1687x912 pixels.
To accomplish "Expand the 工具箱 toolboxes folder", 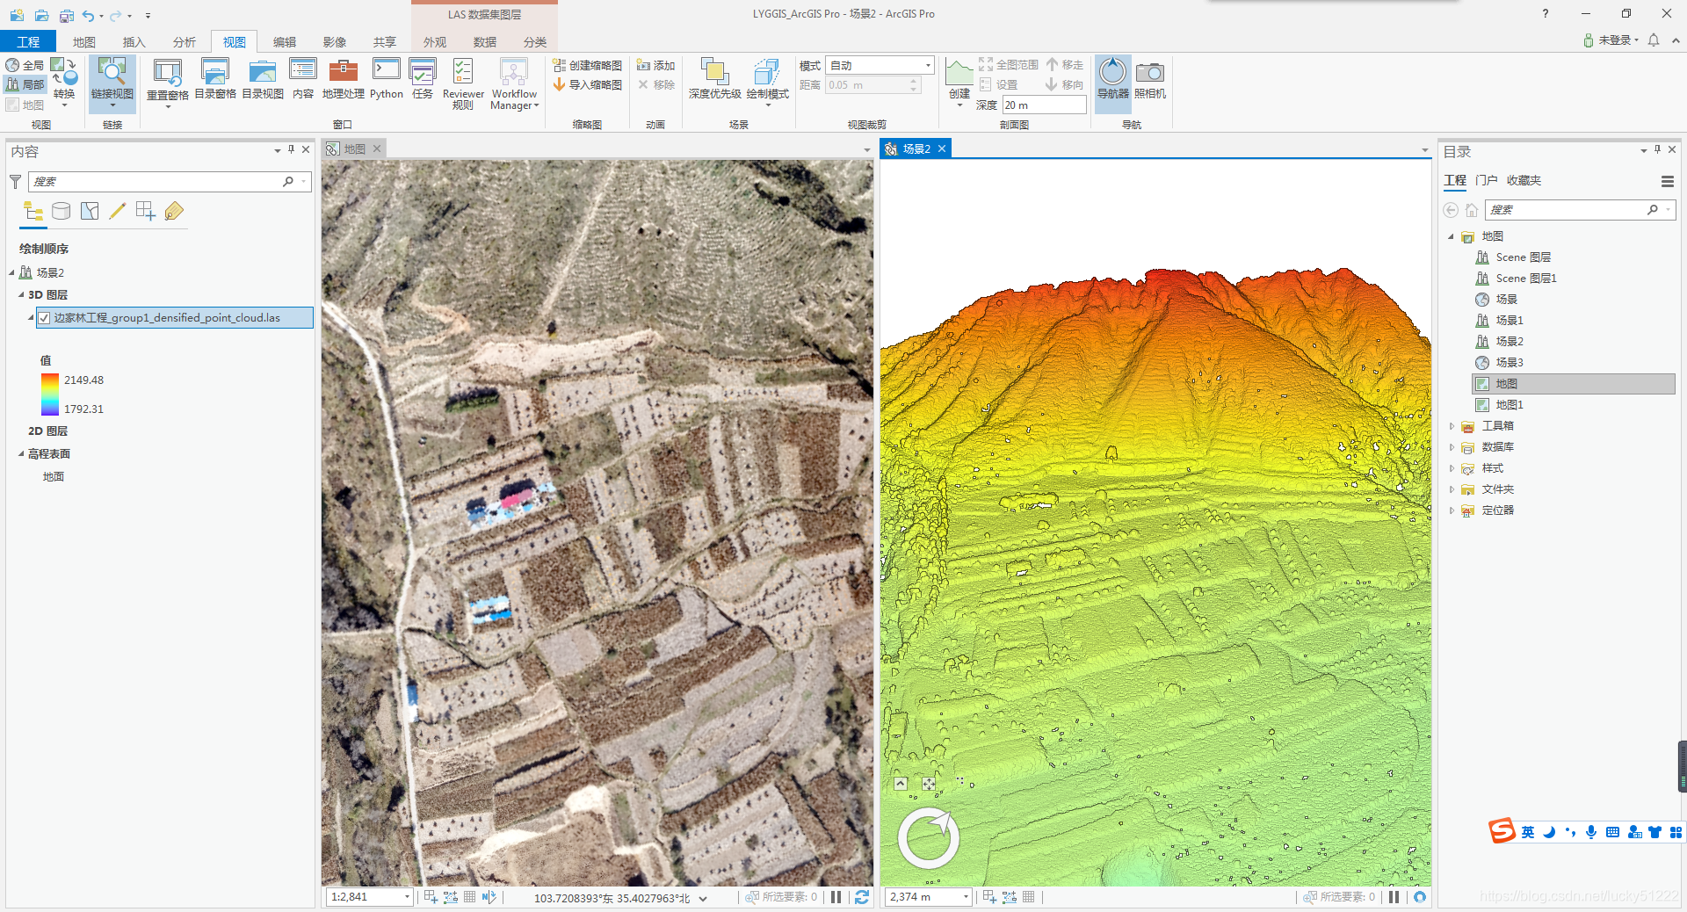I will [1452, 426].
